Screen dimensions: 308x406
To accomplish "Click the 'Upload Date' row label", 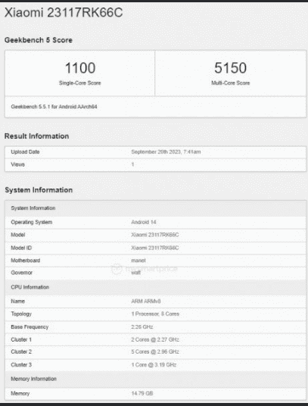I will pyautogui.click(x=25, y=152).
